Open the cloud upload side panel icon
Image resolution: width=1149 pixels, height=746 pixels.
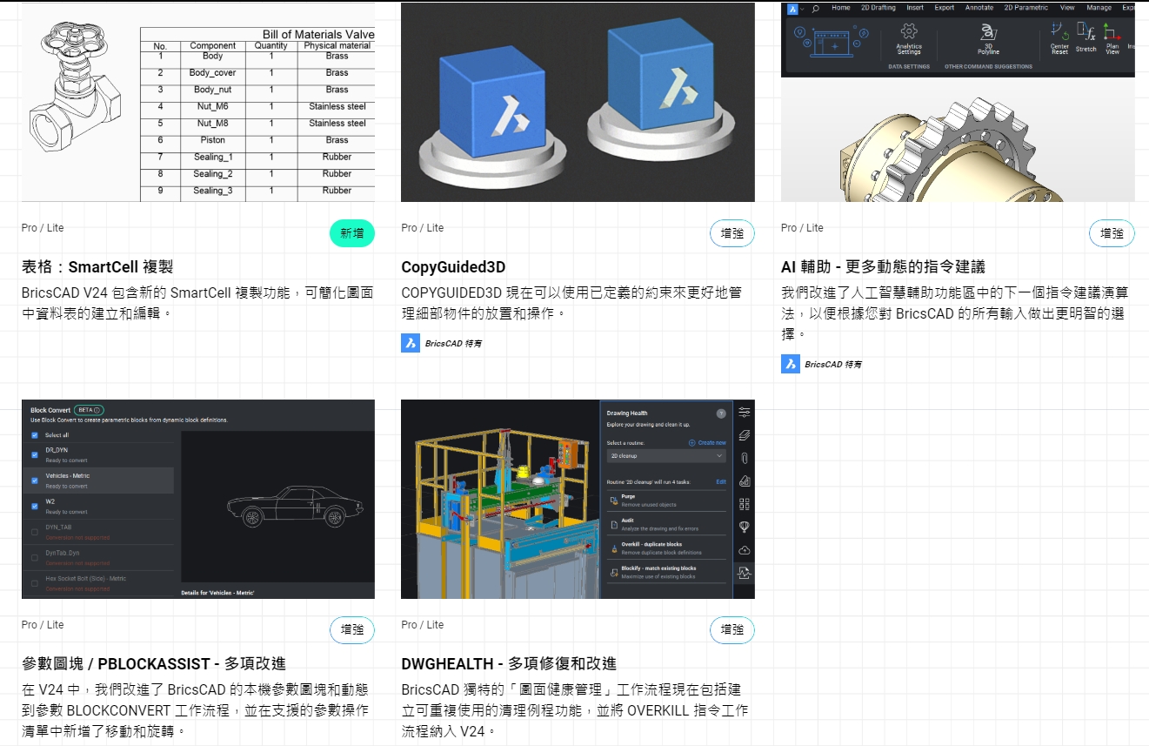click(744, 550)
